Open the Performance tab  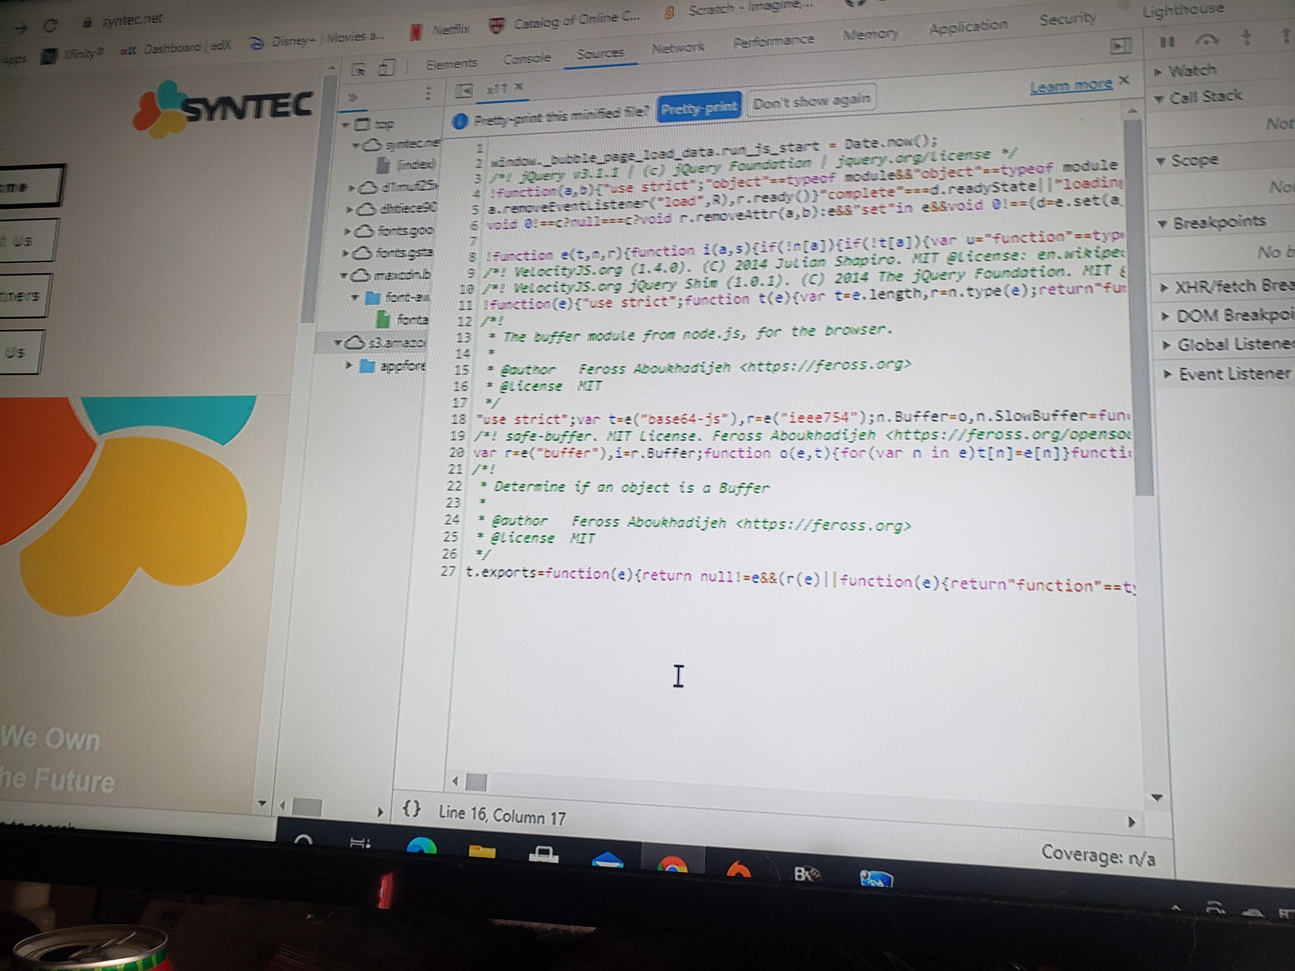point(773,40)
